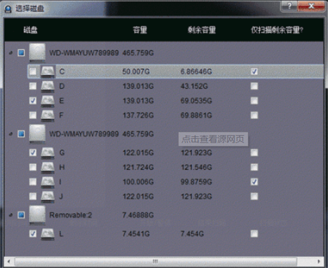Click the drive icon for partition C
Screen dimensions: 328x268
(x=48, y=71)
